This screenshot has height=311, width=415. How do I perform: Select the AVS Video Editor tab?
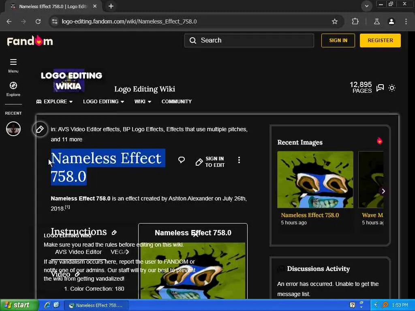click(78, 252)
